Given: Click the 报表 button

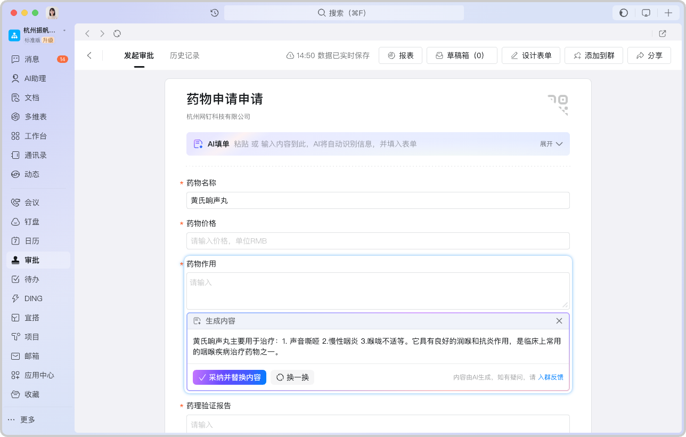Looking at the screenshot, I should [401, 55].
